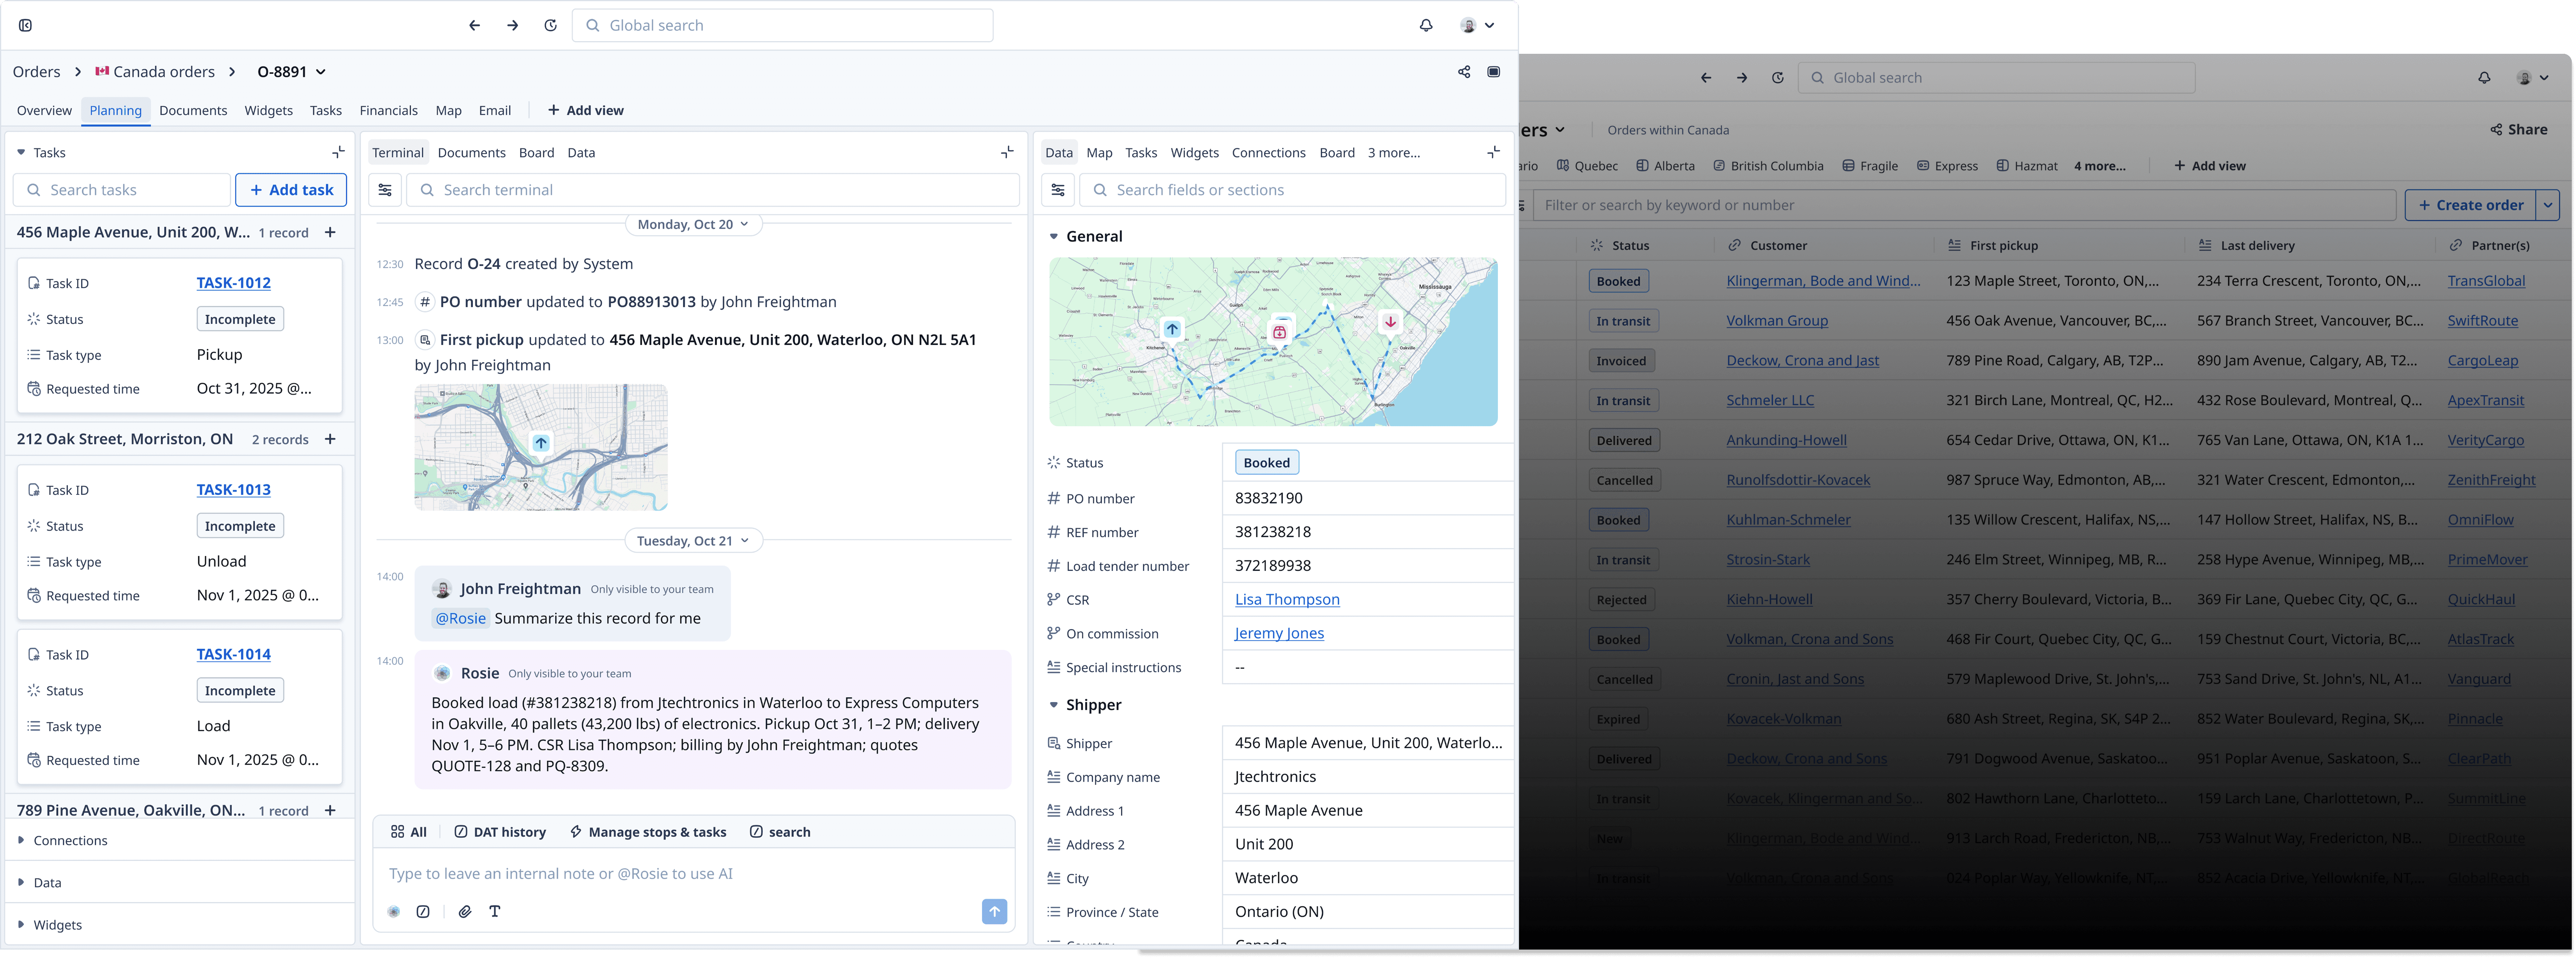Switch to the Financials tab

pos(388,110)
